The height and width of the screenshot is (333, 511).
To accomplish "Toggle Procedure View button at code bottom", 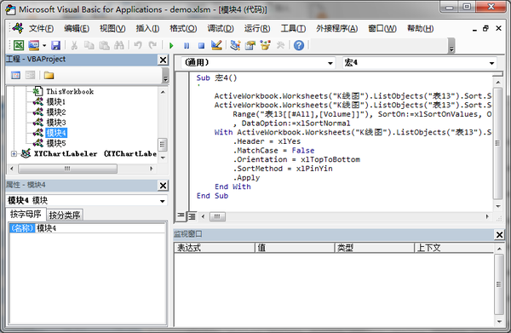I will pyautogui.click(x=181, y=216).
